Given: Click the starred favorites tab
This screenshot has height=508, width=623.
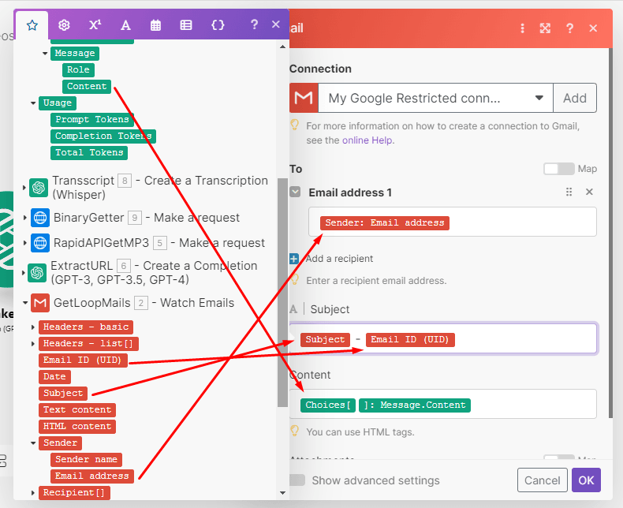Looking at the screenshot, I should [32, 24].
